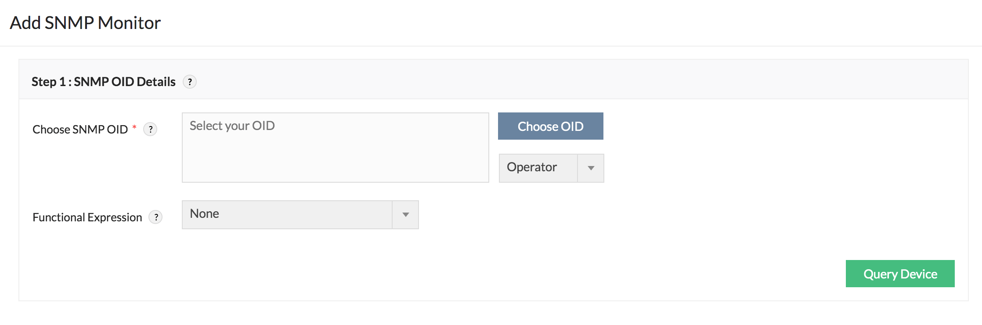Image resolution: width=982 pixels, height=325 pixels.
Task: Click the Add SNMP Monitor page title
Action: coord(85,23)
